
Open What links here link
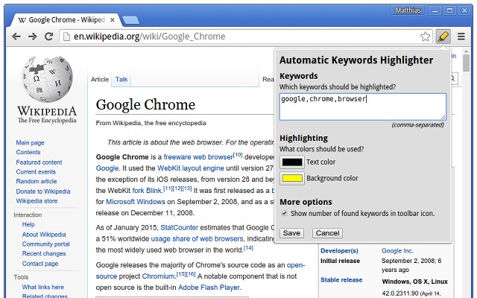coord(43,287)
